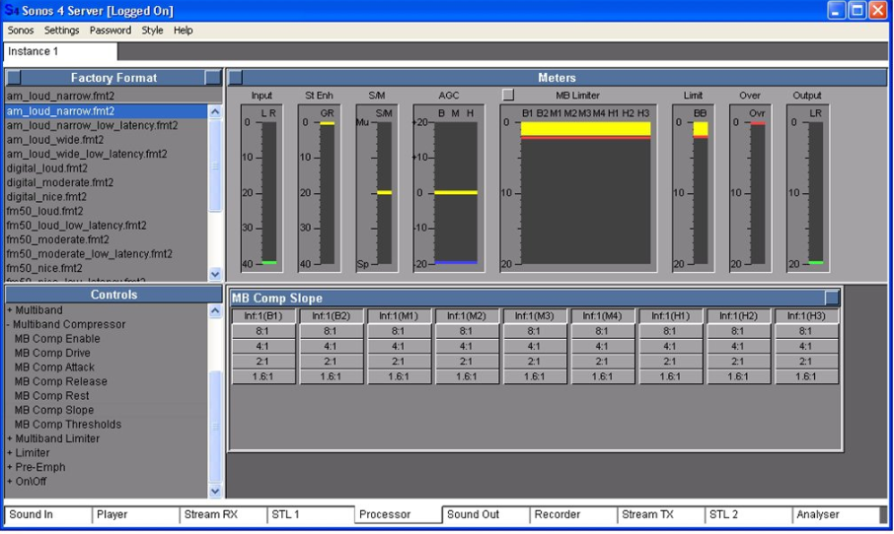Click the Factory Format scrollbar thumb
This screenshot has width=894, height=534.
pos(215,166)
